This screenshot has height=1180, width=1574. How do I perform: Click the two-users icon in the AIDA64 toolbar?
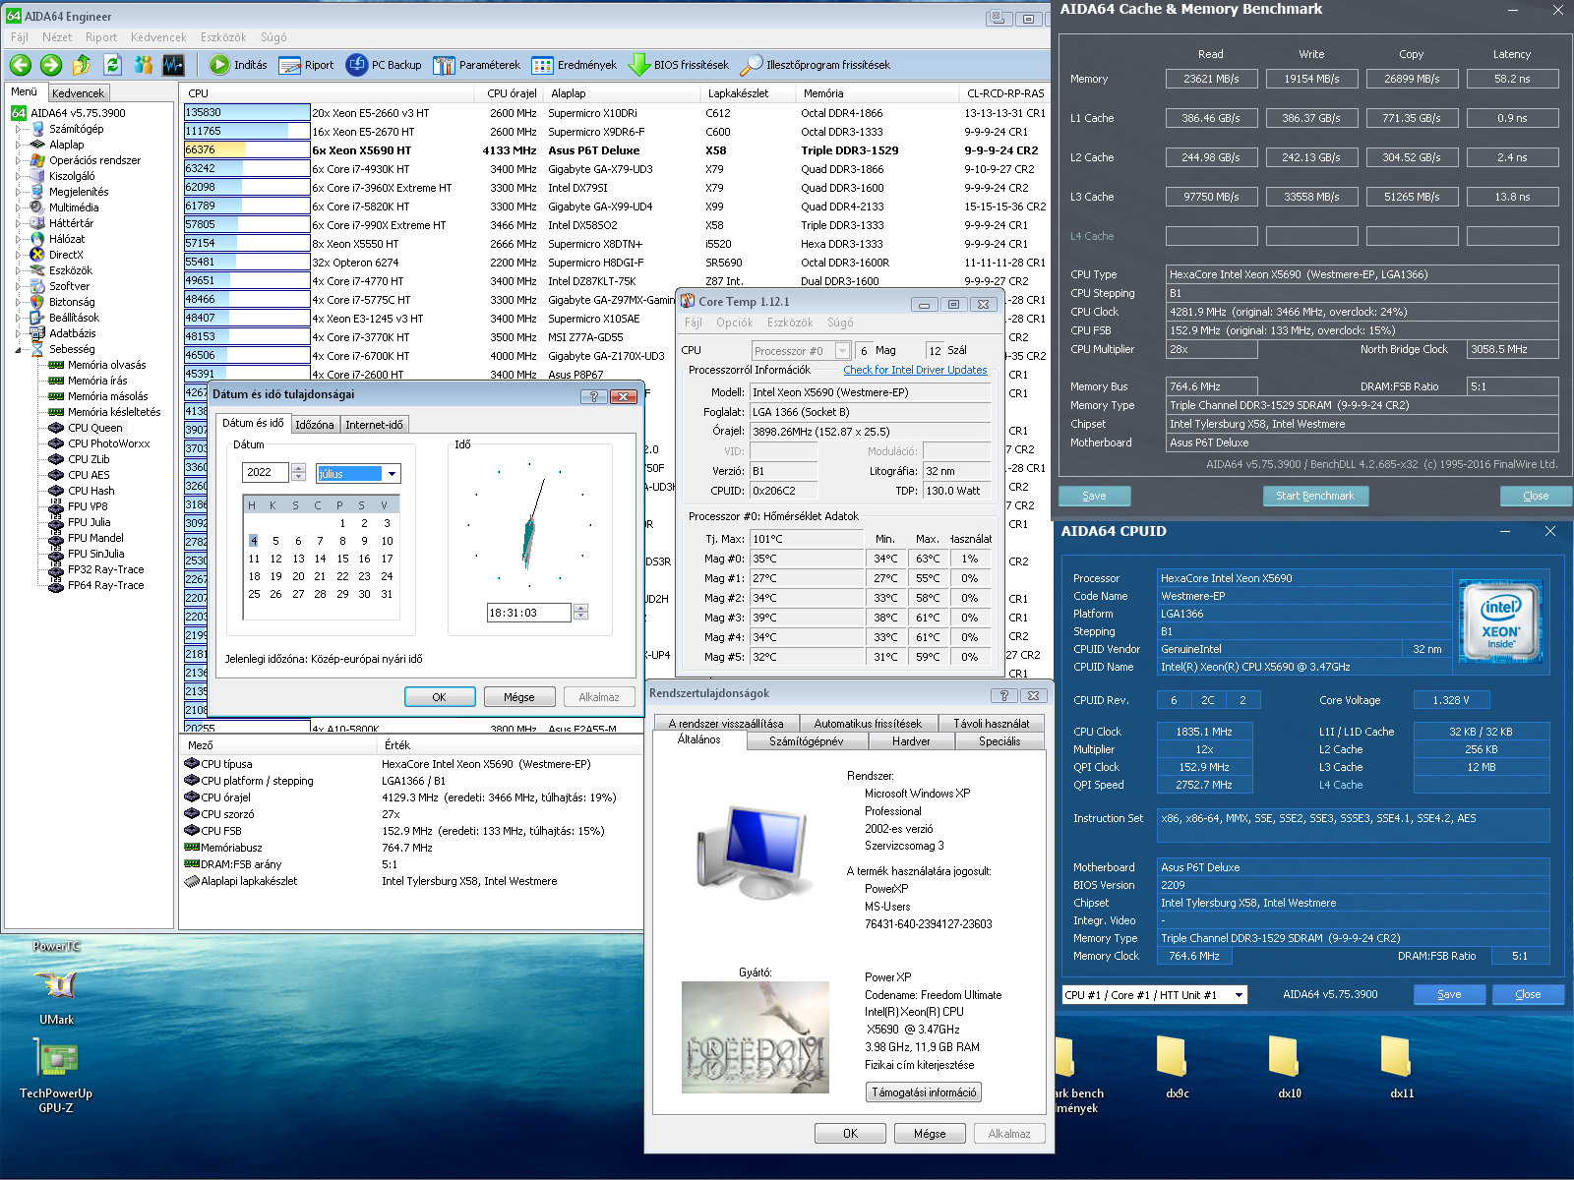point(144,65)
